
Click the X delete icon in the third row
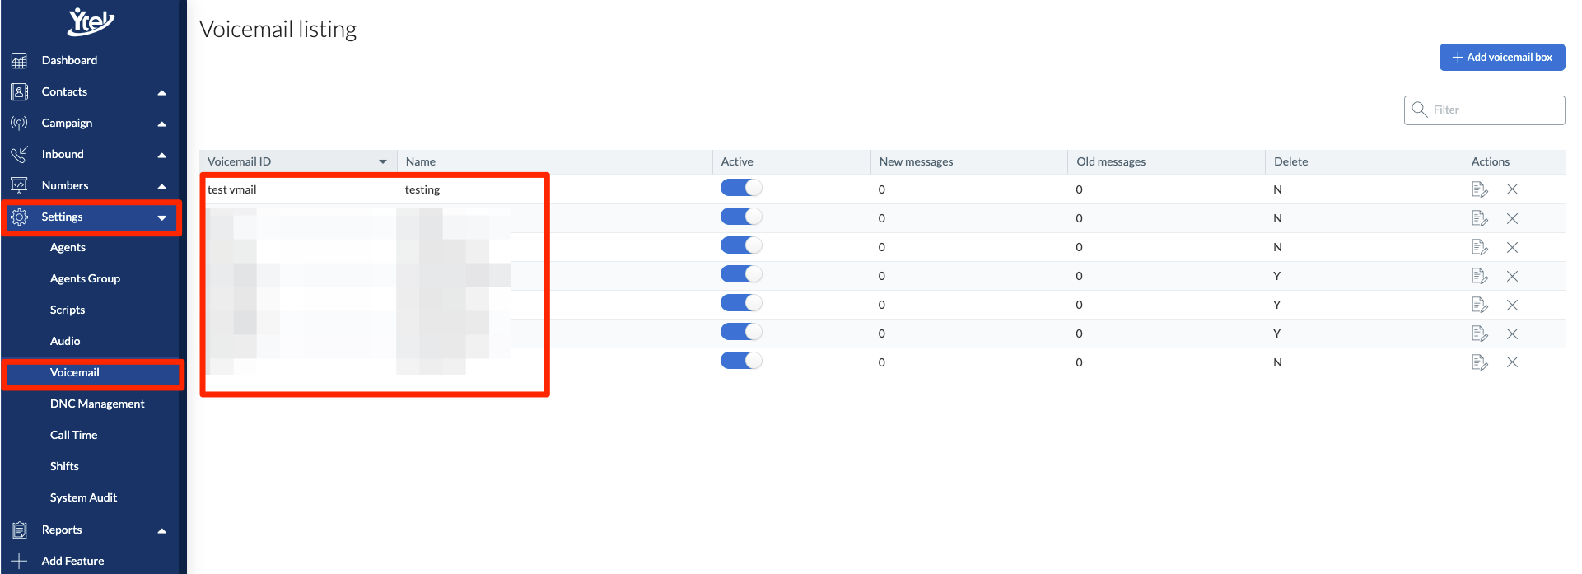[1512, 247]
